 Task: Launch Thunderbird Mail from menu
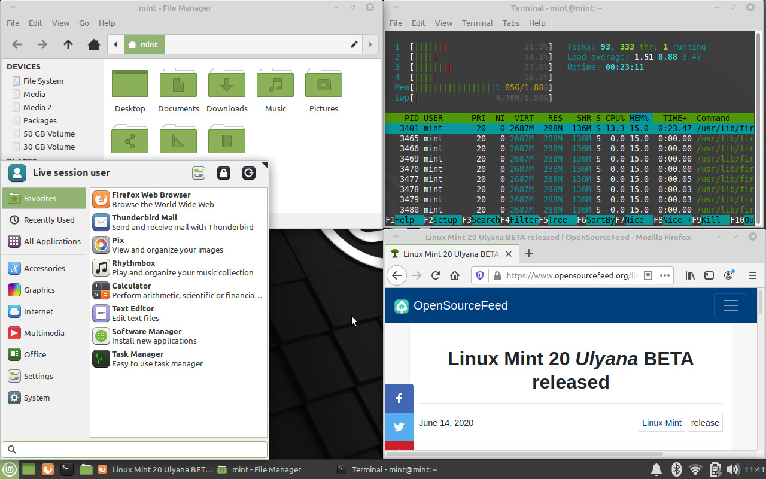pyautogui.click(x=178, y=222)
